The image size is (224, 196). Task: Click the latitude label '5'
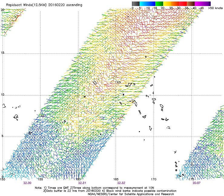(2, 136)
